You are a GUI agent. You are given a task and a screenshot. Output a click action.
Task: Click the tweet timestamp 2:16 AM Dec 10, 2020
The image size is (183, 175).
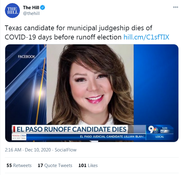tap(28, 150)
